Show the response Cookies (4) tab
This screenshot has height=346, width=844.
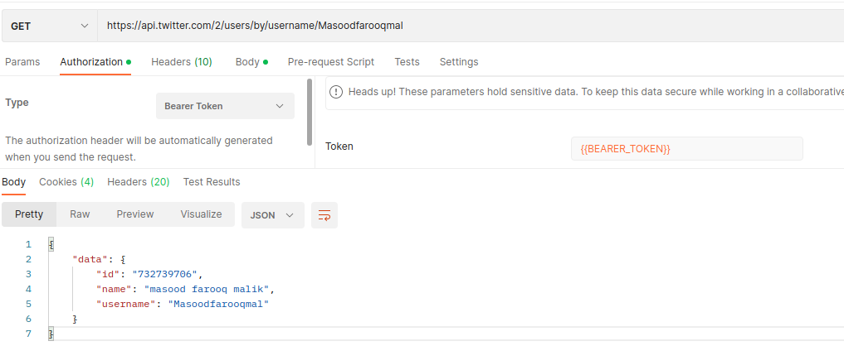pyautogui.click(x=66, y=182)
